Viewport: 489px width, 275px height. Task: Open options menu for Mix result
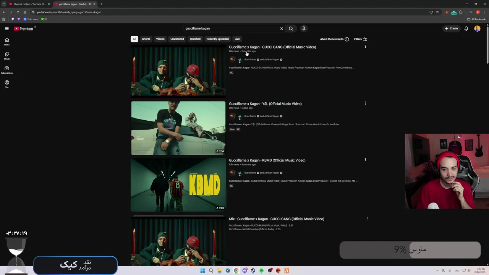[368, 219]
